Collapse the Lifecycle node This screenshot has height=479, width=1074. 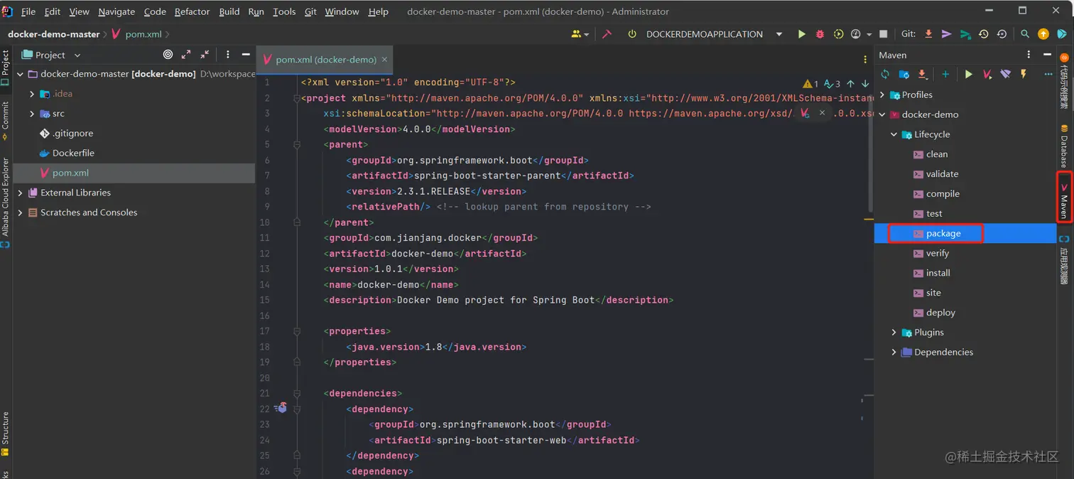pyautogui.click(x=894, y=134)
